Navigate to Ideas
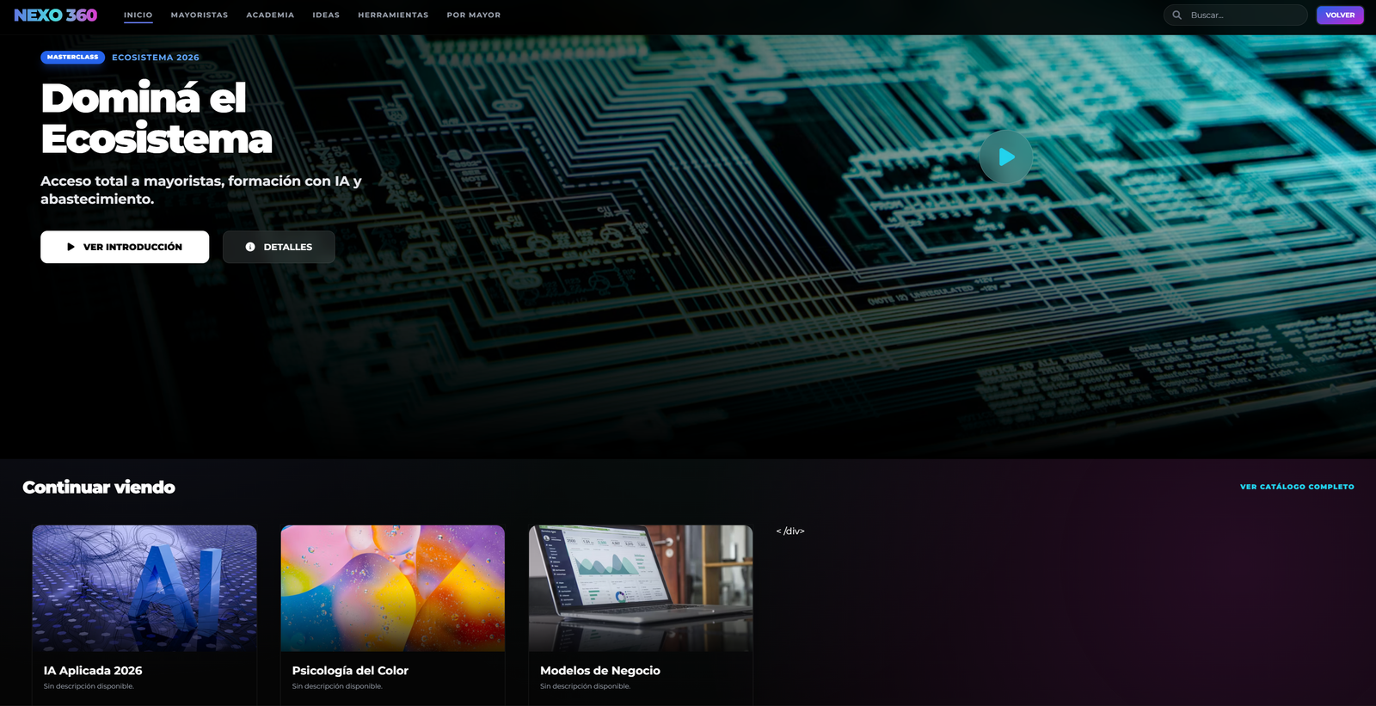This screenshot has height=706, width=1376. (x=326, y=15)
